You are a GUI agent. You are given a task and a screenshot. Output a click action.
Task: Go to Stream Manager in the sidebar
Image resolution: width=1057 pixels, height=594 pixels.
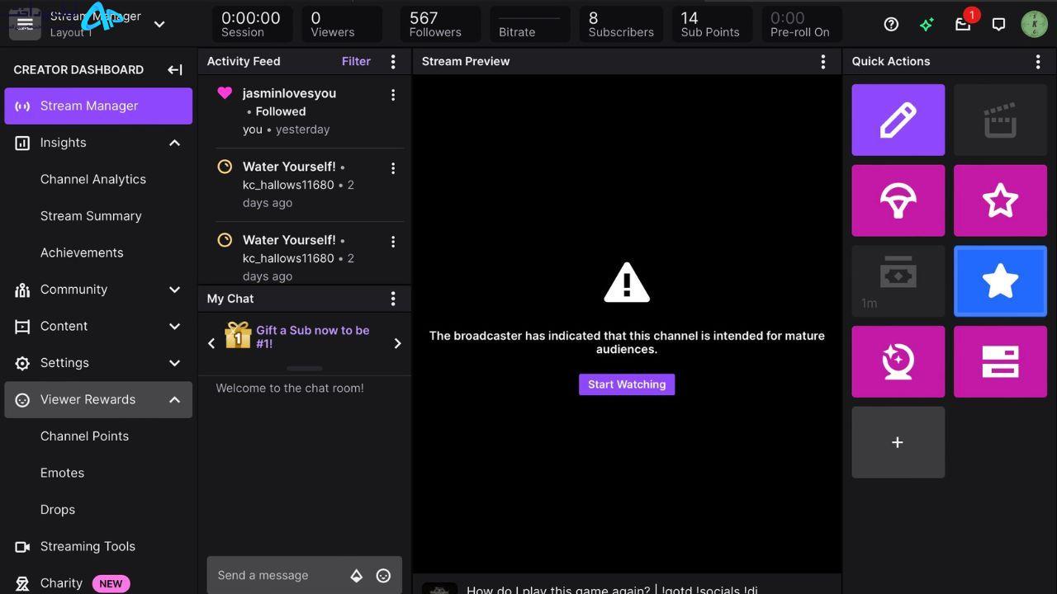pos(98,106)
